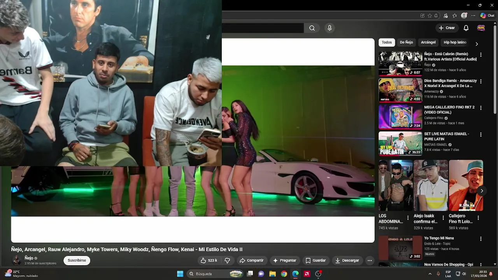Open OBS Studio from taskbar
Viewport: 498px width, 280px height.
[318, 274]
